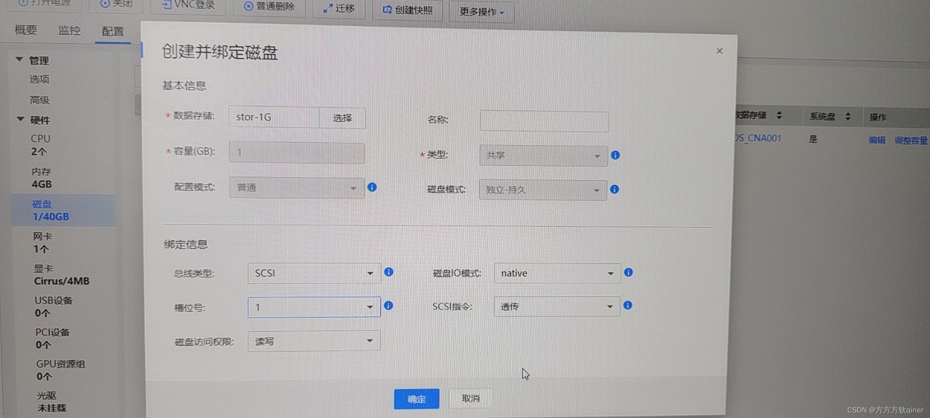Click the 容量(GB) input field
Screen dimensions: 930x418
[x=296, y=152]
